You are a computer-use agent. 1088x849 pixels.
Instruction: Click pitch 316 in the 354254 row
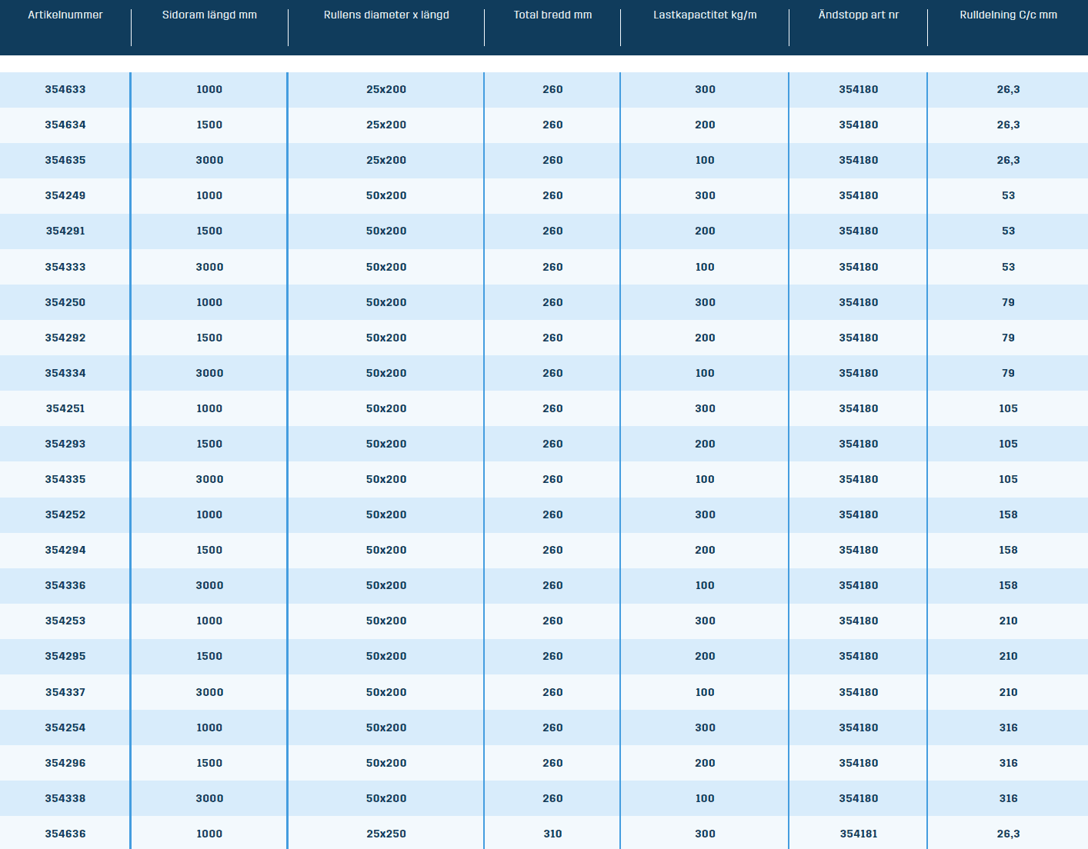point(1008,727)
